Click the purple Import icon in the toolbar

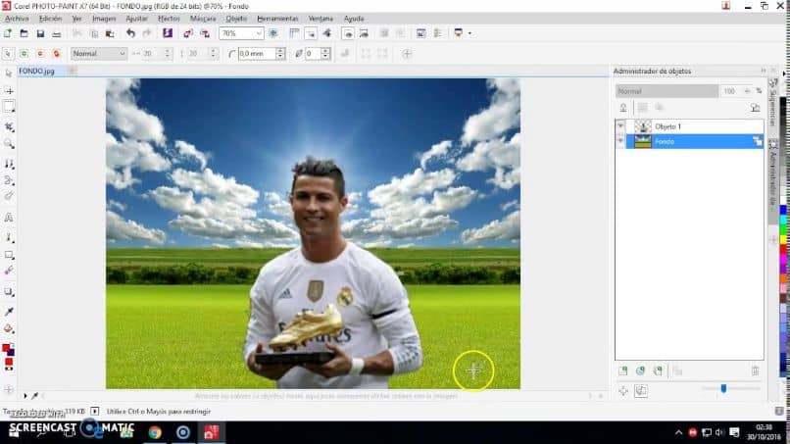[x=168, y=33]
